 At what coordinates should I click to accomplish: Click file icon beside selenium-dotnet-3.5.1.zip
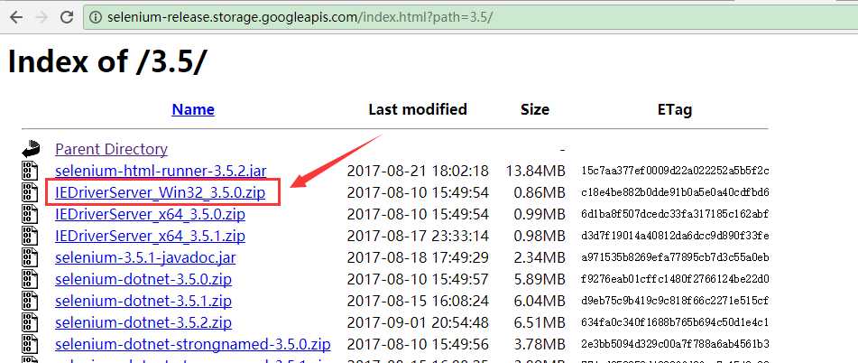click(30, 301)
